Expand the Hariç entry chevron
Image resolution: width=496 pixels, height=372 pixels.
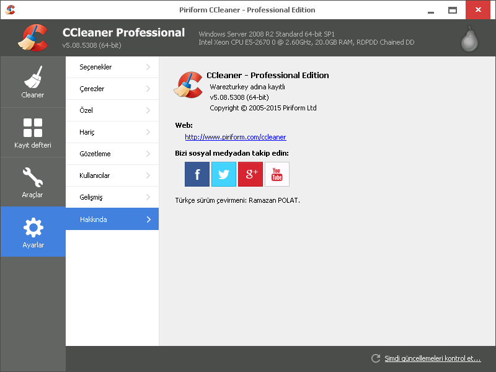[x=148, y=132]
